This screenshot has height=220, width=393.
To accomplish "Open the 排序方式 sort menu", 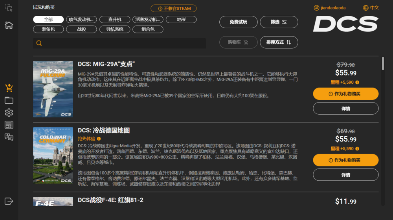I will [x=279, y=42].
